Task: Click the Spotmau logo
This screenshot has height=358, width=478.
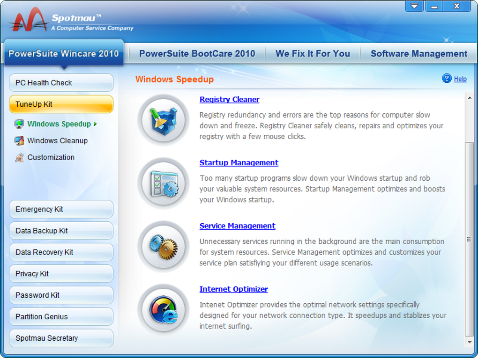Action: pyautogui.click(x=29, y=19)
